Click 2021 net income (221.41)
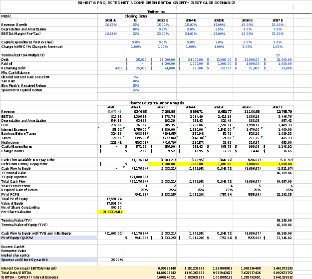Image resolution: width=312 pixels, height=279 pixels. [x=116, y=142]
